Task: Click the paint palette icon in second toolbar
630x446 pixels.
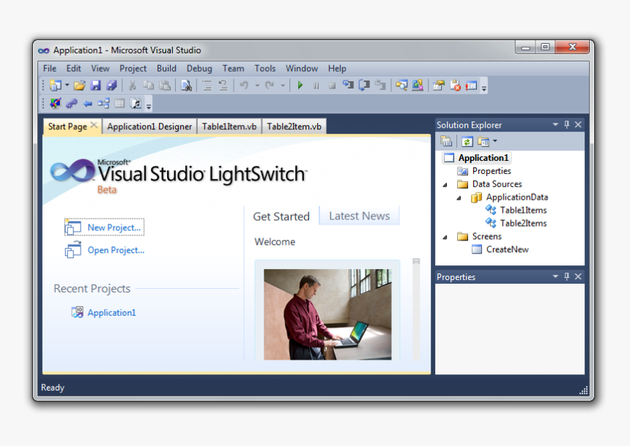Action: coord(56,104)
